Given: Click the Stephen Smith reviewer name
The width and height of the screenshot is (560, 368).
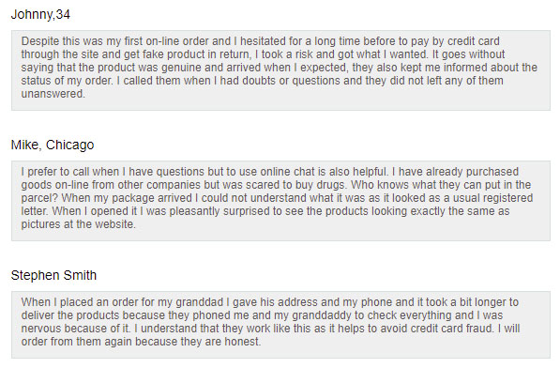Looking at the screenshot, I should click(53, 275).
